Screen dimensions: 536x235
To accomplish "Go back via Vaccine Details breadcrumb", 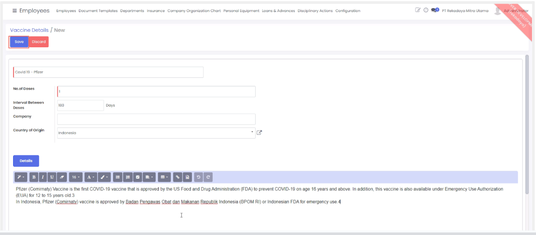I will 29,30.
